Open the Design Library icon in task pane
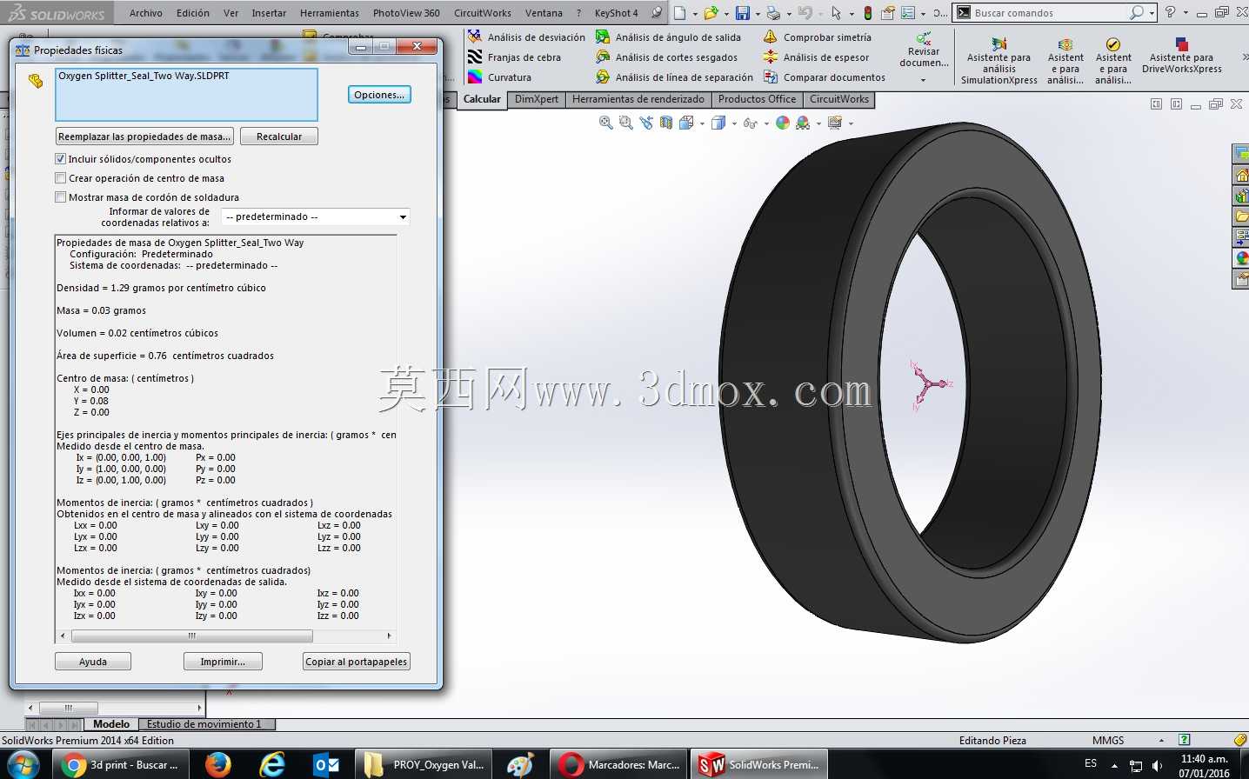The image size is (1249, 779). pos(1241,196)
